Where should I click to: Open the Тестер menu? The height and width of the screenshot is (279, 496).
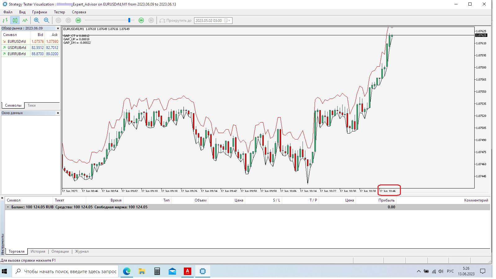coord(59,12)
